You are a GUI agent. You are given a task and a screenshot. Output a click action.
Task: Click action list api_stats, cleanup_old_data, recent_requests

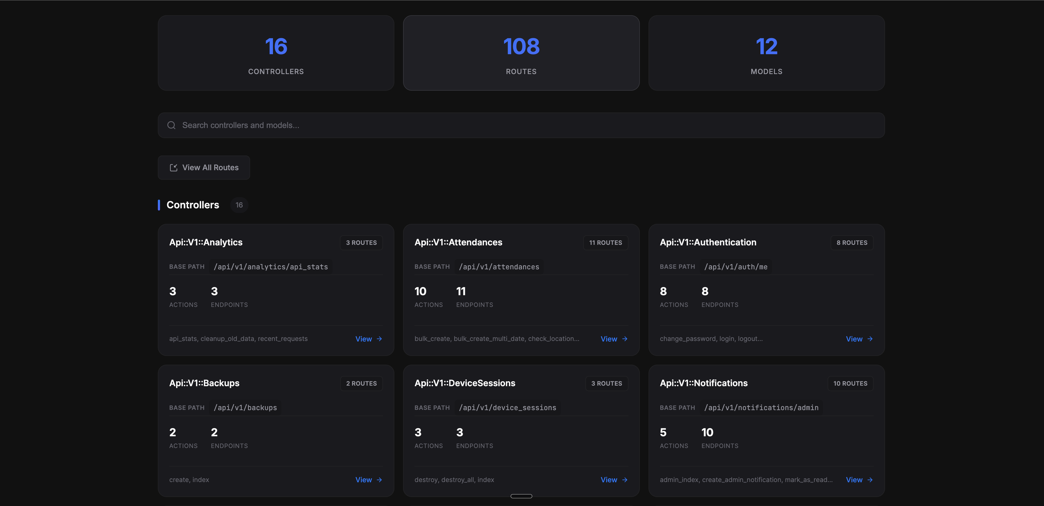point(238,339)
